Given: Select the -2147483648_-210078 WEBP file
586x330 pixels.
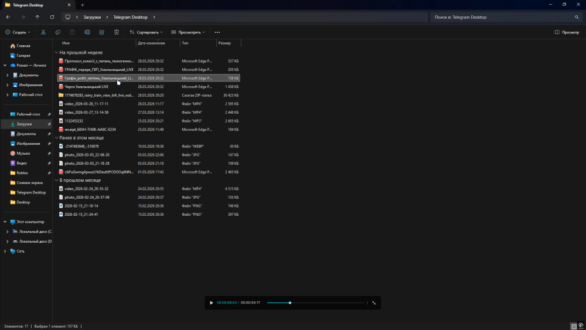Looking at the screenshot, I should click(x=148, y=146).
